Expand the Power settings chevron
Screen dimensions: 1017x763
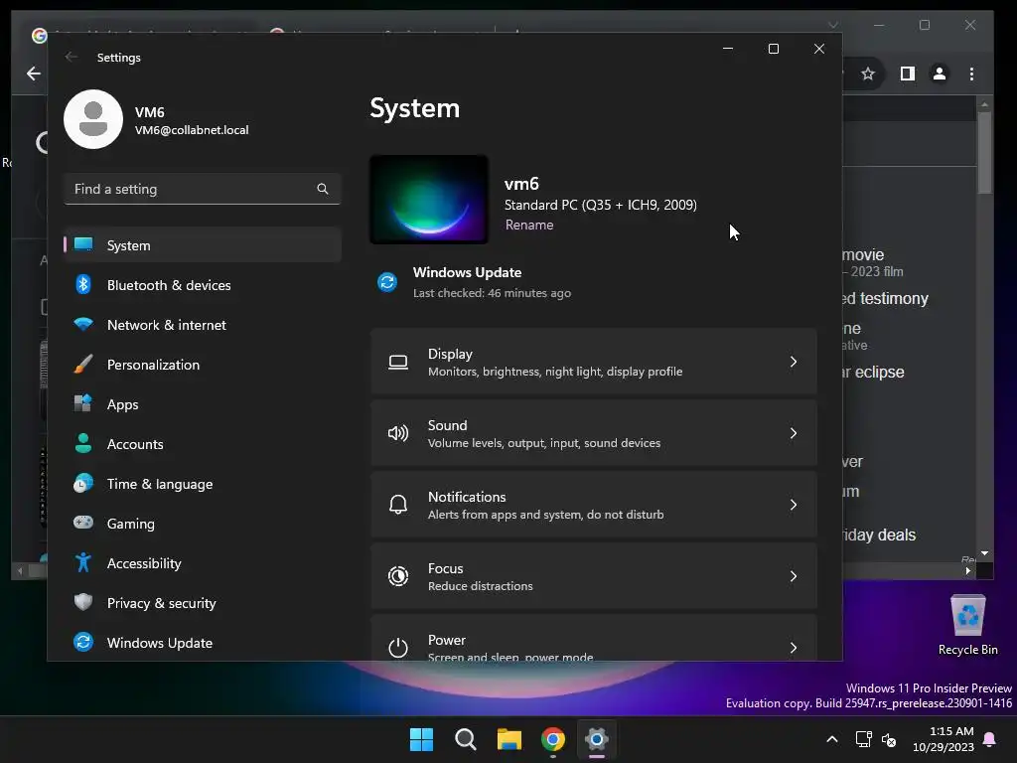coord(794,647)
